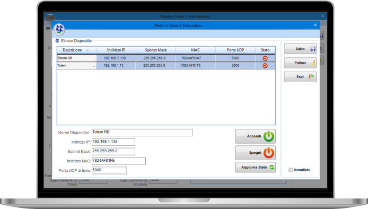Click the floppy disk icon on Salva
This screenshot has height=209, width=368.
pyautogui.click(x=313, y=49)
